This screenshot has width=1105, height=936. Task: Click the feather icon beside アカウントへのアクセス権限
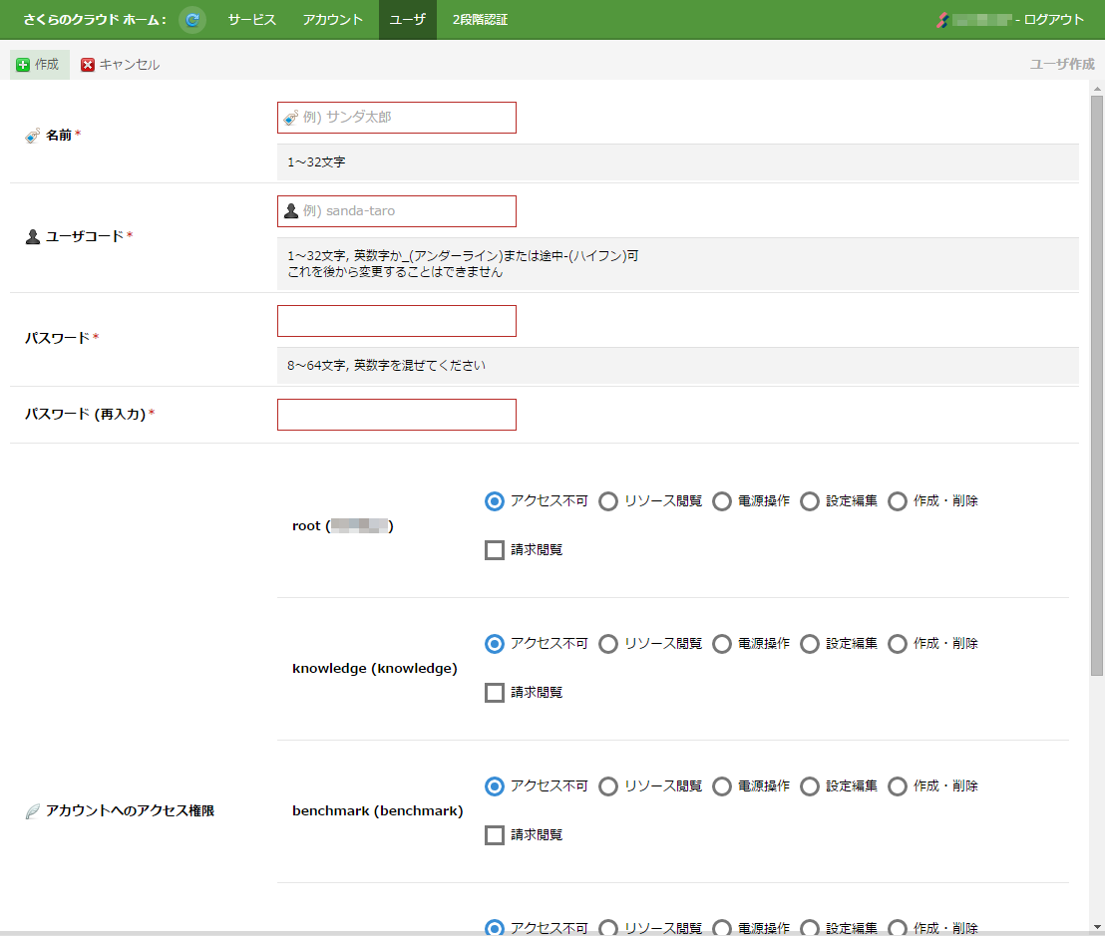(33, 811)
